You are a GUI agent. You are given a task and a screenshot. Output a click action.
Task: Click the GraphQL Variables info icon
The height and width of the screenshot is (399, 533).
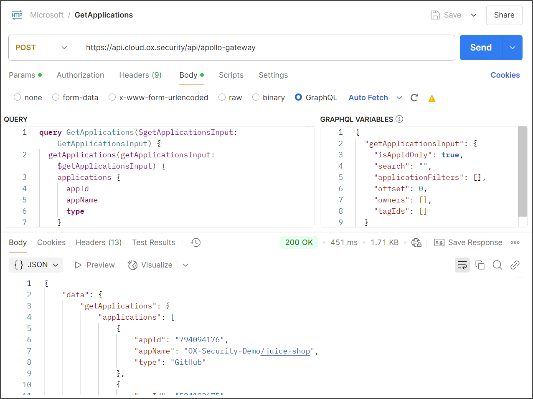tap(399, 119)
